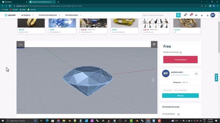The width and height of the screenshot is (220, 123).
Task: Open the Chrome three-dot menu
Action: [218, 6]
